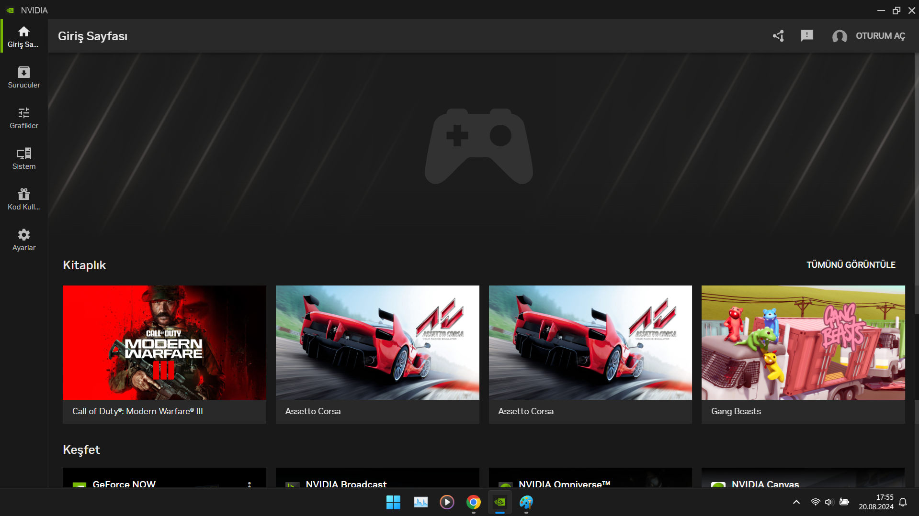
Task: Open the notification bell in the taskbar
Action: point(903,502)
